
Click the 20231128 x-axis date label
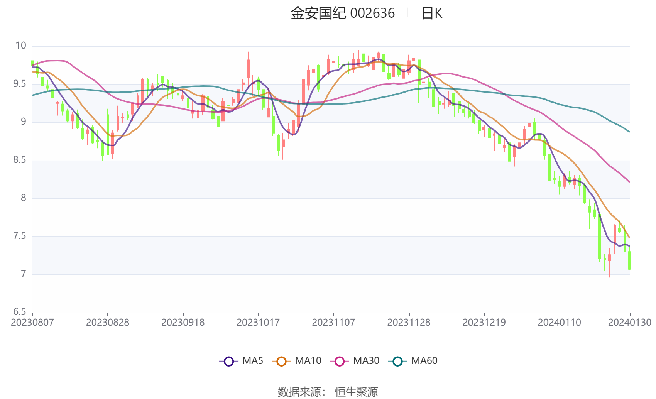click(x=409, y=323)
